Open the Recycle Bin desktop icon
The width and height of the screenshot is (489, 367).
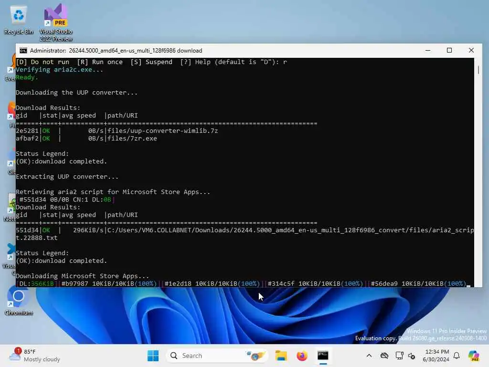point(19,20)
